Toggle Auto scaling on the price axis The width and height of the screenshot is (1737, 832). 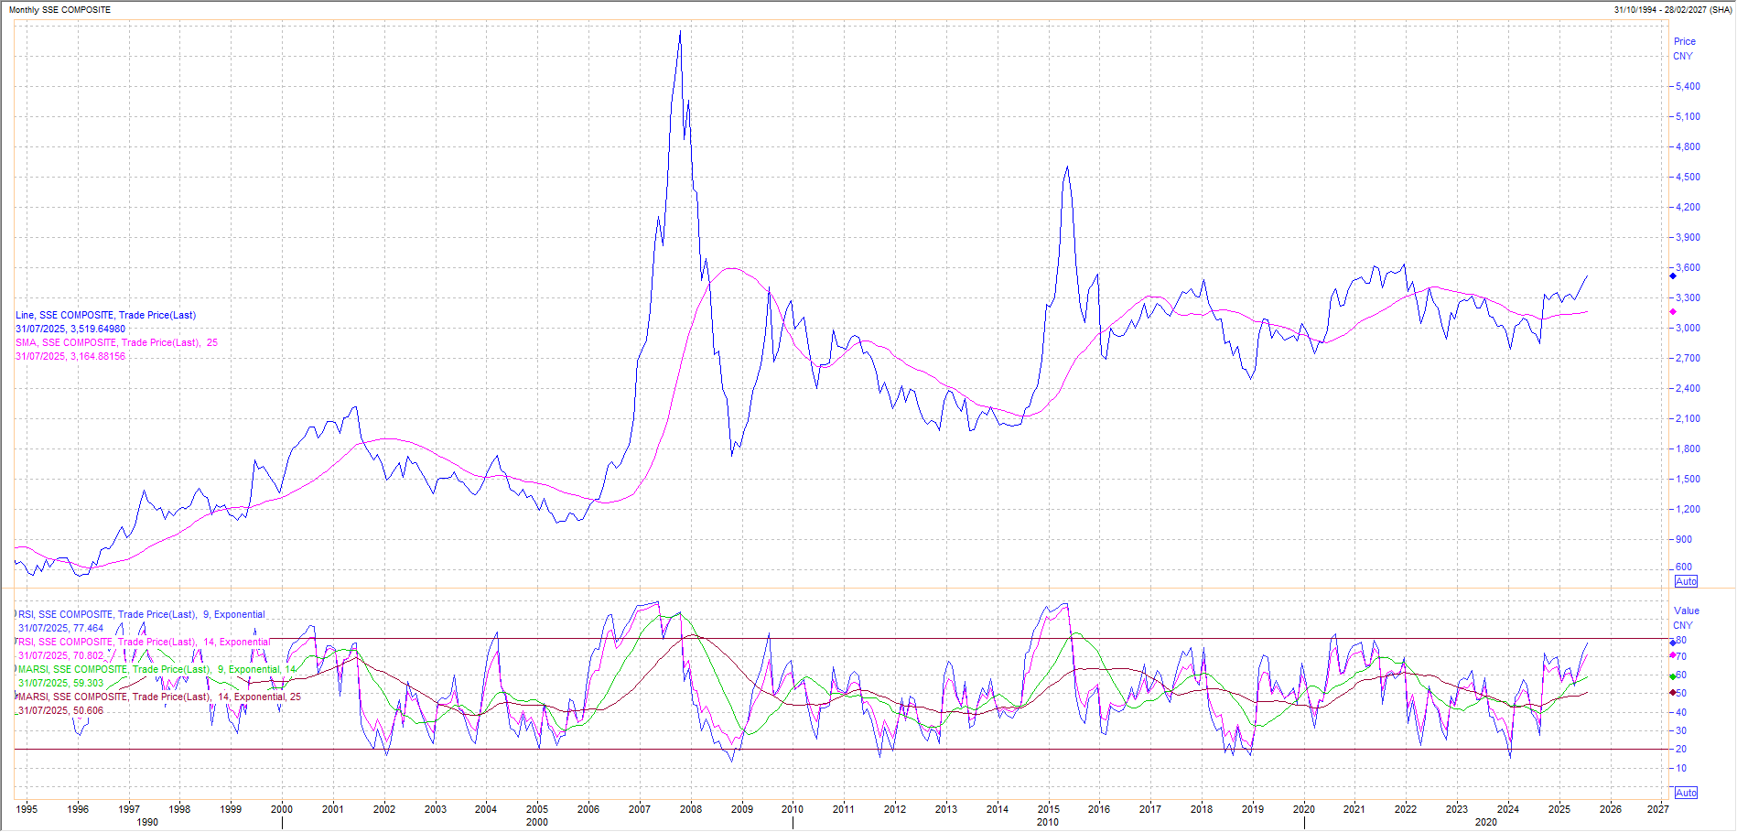coord(1685,581)
